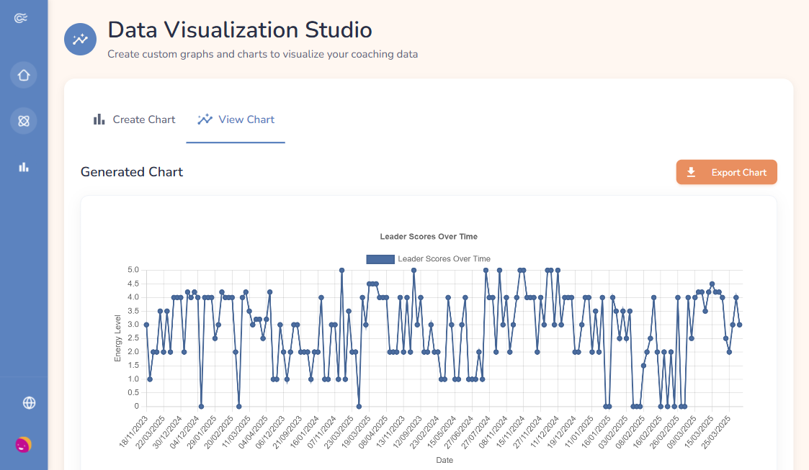The image size is (809, 470).
Task: Click the 18/11/2023 date label on the axis
Action: tap(133, 432)
